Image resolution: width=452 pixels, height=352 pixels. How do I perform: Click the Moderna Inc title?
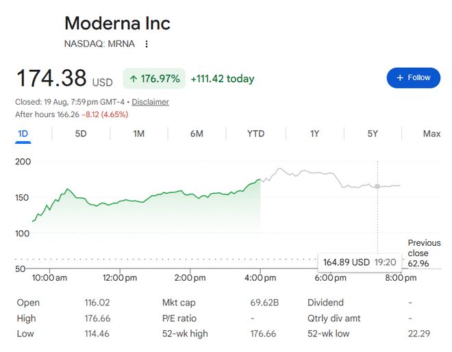[x=117, y=23]
